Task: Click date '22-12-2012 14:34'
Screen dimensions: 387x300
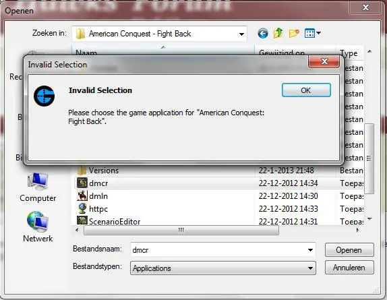Action: click(288, 183)
